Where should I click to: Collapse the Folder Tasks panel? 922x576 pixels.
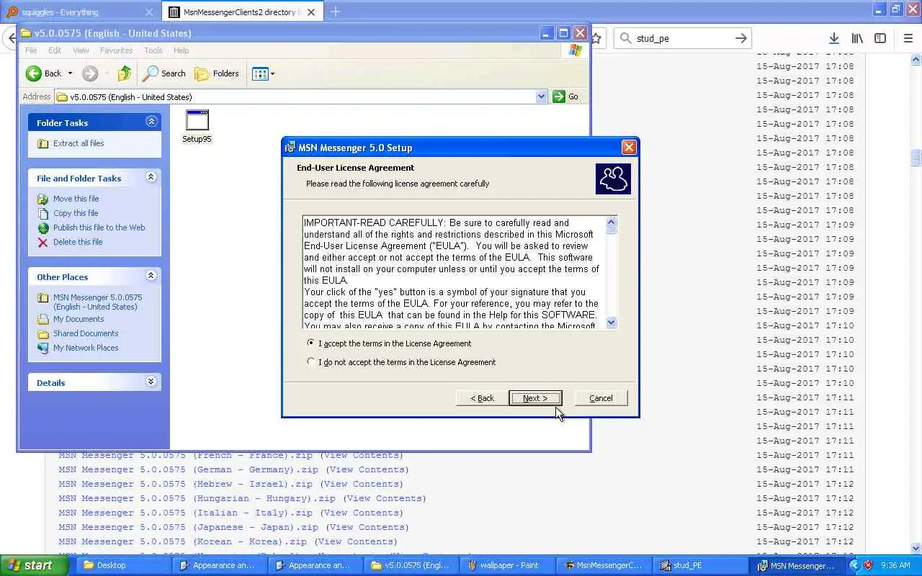pyautogui.click(x=151, y=122)
